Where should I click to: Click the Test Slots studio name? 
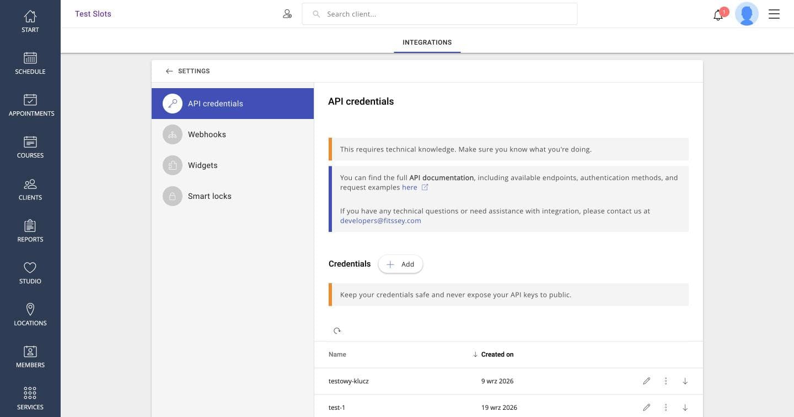coord(93,14)
